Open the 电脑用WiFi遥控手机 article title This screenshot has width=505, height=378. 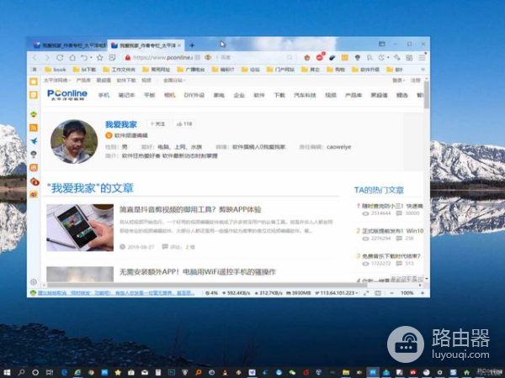[x=198, y=272]
